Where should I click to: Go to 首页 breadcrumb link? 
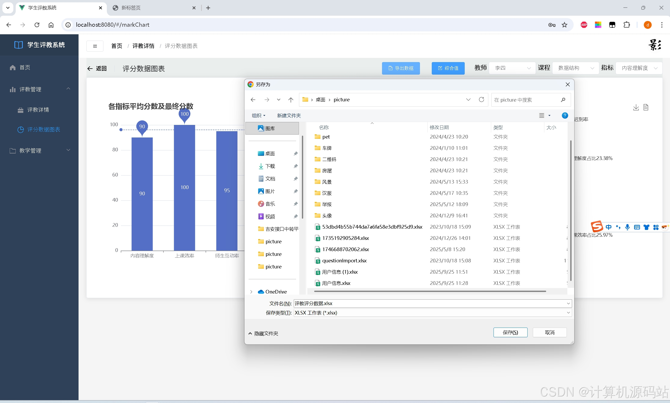click(x=117, y=46)
